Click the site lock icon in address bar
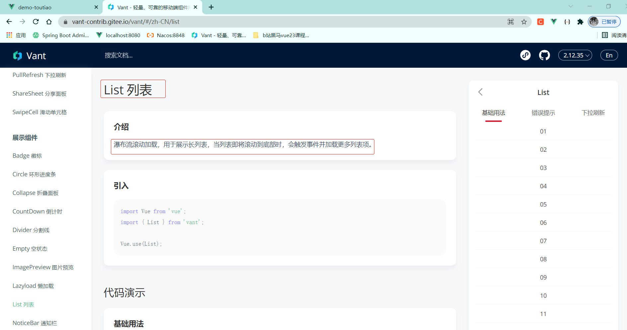Viewport: 627px width, 330px height. (65, 22)
